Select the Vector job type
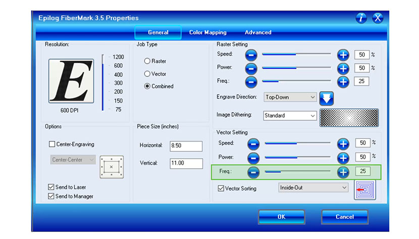 147,74
